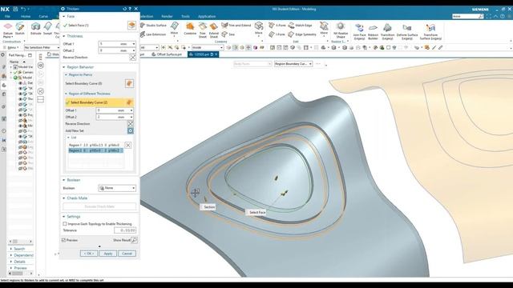
Task: Click the Select Face icon in Thicken dialog
Action: [131, 25]
